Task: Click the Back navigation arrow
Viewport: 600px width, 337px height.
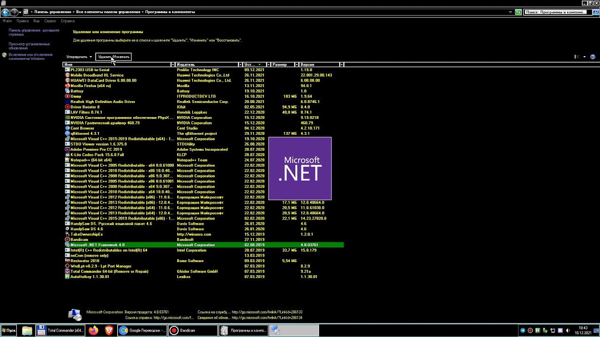Action: tap(5, 12)
